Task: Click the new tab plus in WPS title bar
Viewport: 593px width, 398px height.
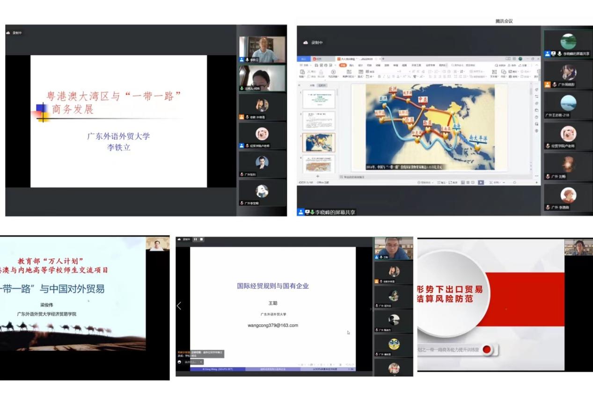Action: click(383, 59)
